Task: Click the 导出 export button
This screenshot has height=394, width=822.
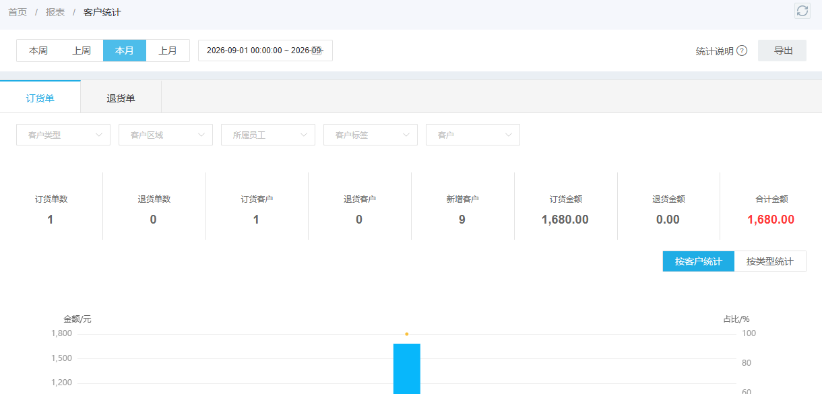Action: coord(782,51)
